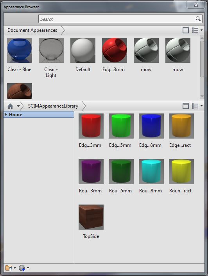This screenshot has width=208, height=276.
Task: Click create new appearance sphere icon
Action: (x=22, y=268)
